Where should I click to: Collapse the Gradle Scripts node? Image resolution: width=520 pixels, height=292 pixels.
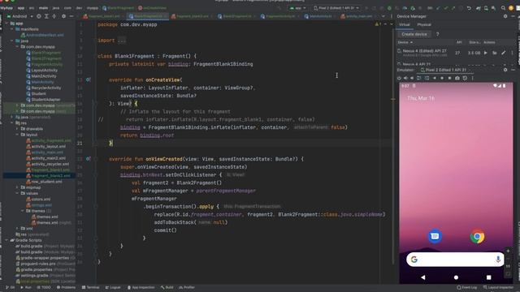[7, 240]
